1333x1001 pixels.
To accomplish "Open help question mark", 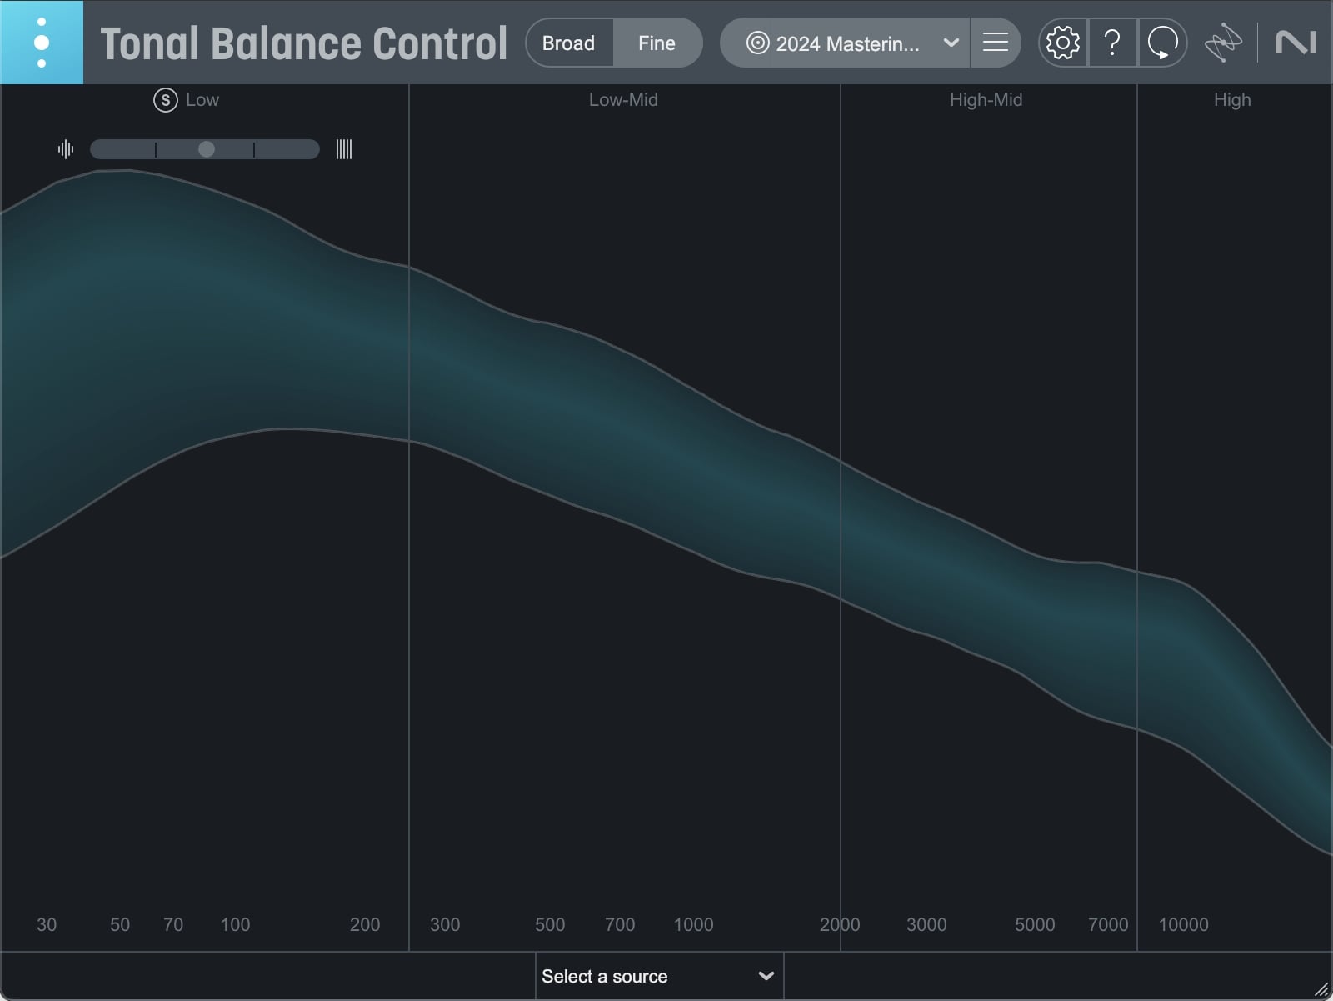I will pos(1112,43).
